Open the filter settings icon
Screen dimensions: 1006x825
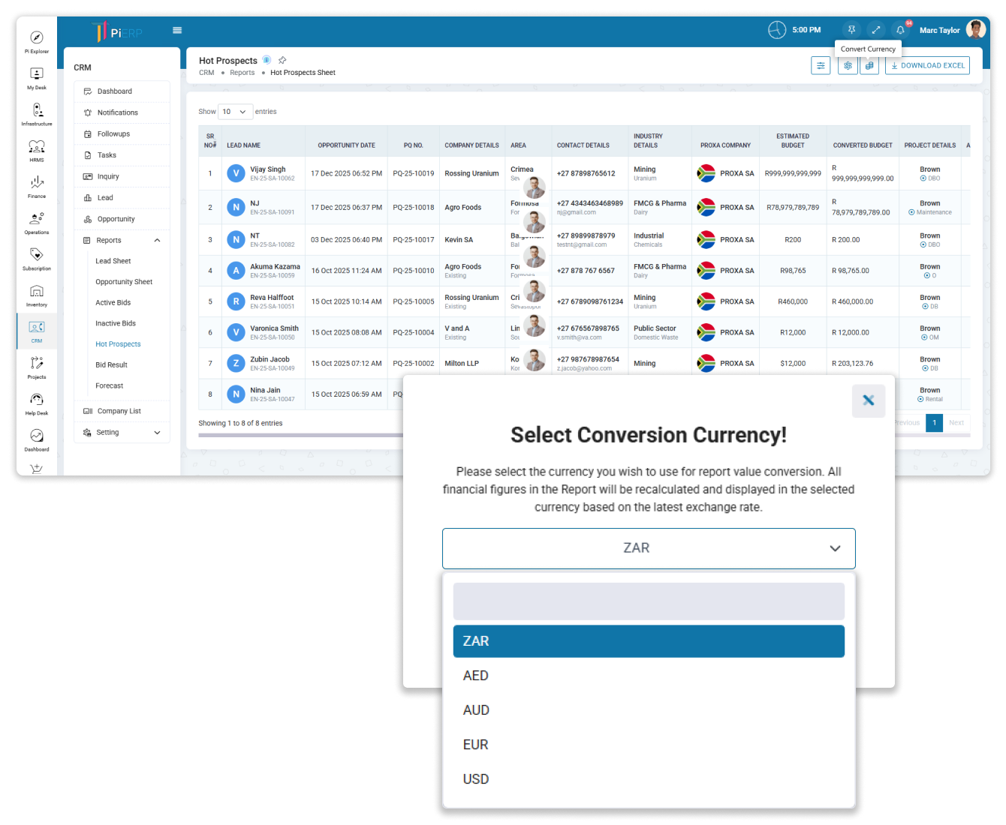tap(821, 66)
